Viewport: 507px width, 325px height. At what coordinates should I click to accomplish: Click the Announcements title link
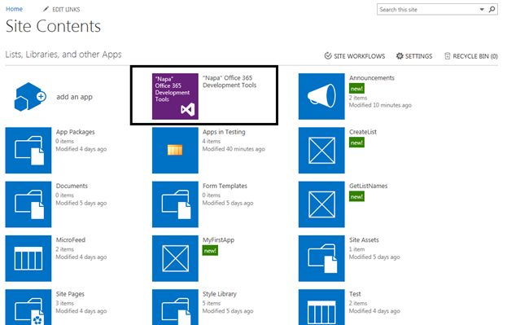[372, 77]
